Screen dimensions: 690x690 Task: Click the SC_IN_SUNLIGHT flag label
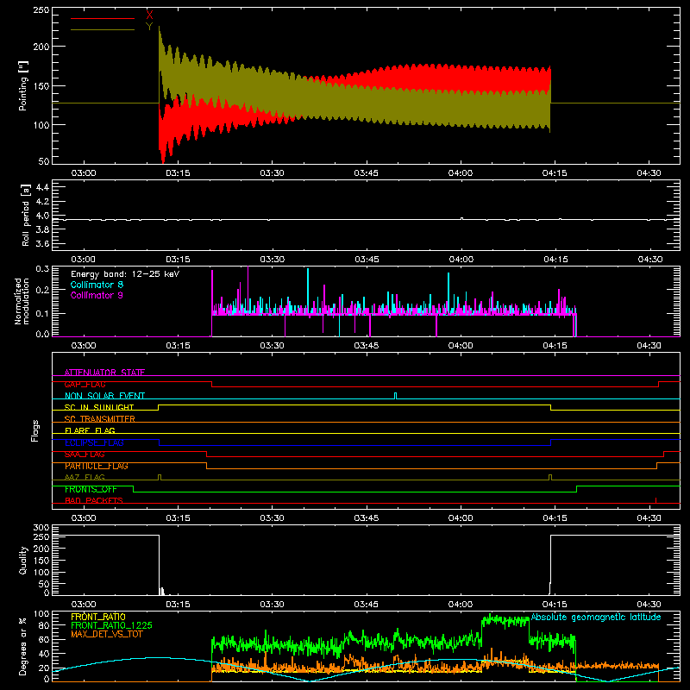(x=99, y=407)
